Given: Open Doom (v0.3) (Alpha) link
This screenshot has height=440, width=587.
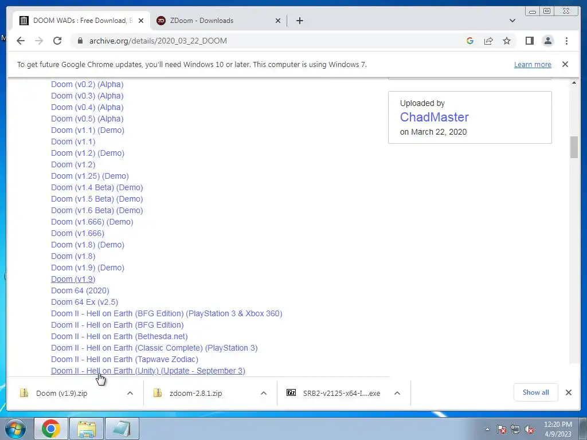Looking at the screenshot, I should (87, 96).
